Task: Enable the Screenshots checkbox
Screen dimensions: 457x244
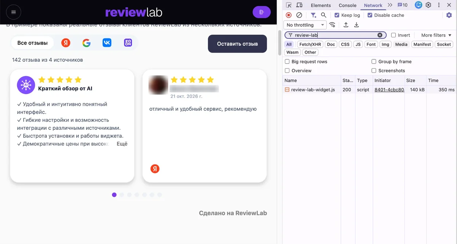Action: tap(374, 71)
